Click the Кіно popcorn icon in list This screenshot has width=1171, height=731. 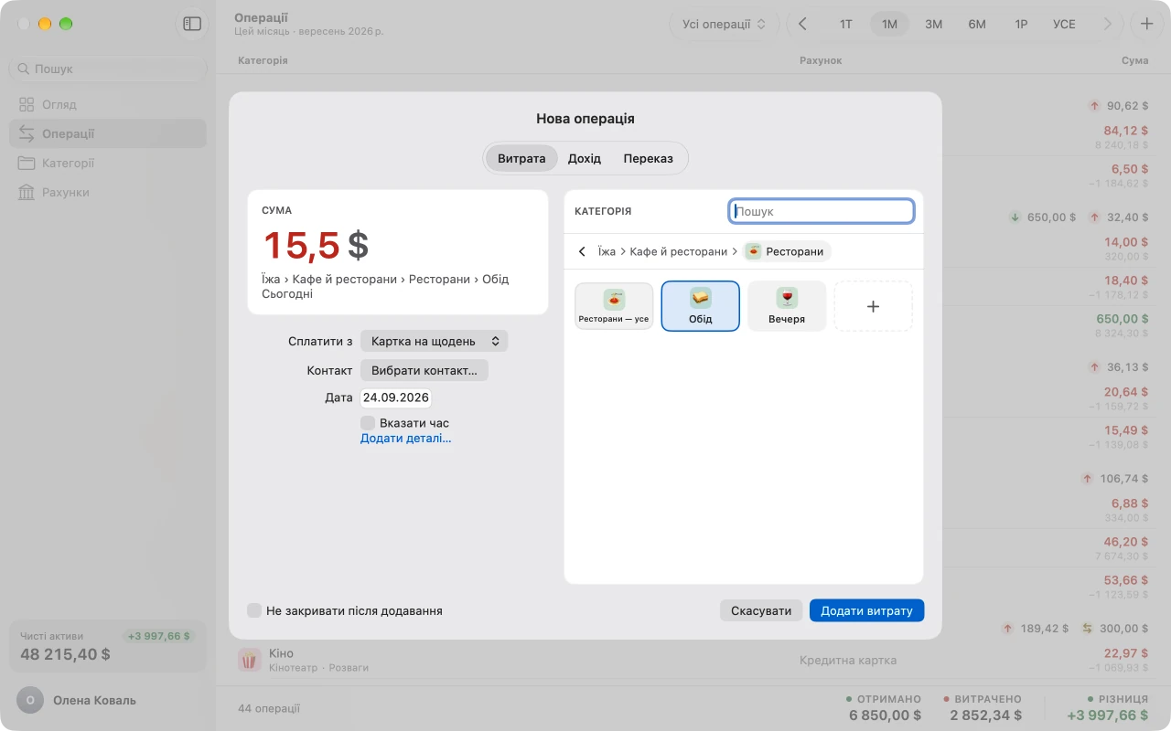coord(250,660)
